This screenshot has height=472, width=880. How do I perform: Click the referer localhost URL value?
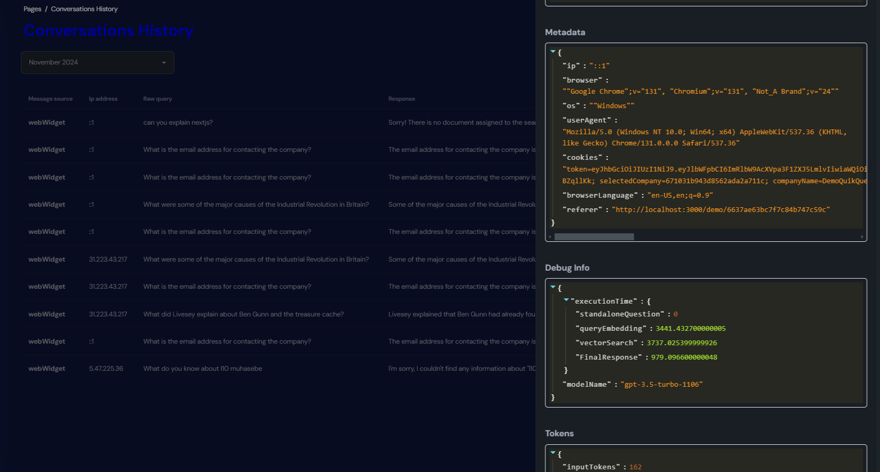[x=721, y=210]
